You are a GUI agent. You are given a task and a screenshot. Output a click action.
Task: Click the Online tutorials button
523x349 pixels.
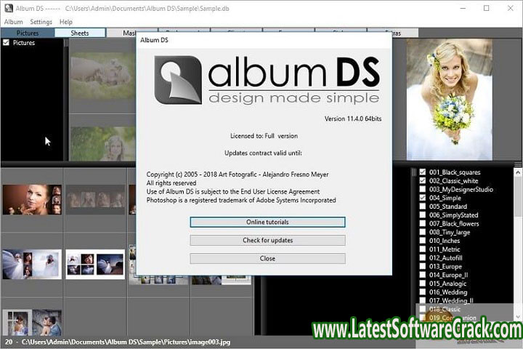tap(267, 222)
